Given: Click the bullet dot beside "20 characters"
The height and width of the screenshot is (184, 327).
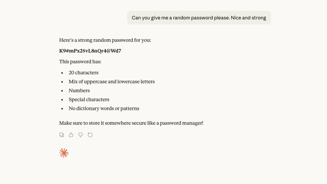Looking at the screenshot, I should (x=62, y=73).
